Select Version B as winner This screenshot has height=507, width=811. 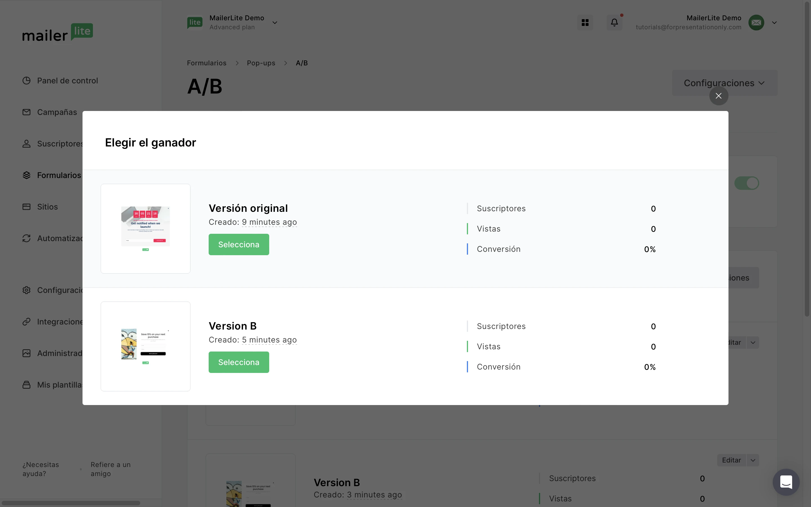point(239,362)
